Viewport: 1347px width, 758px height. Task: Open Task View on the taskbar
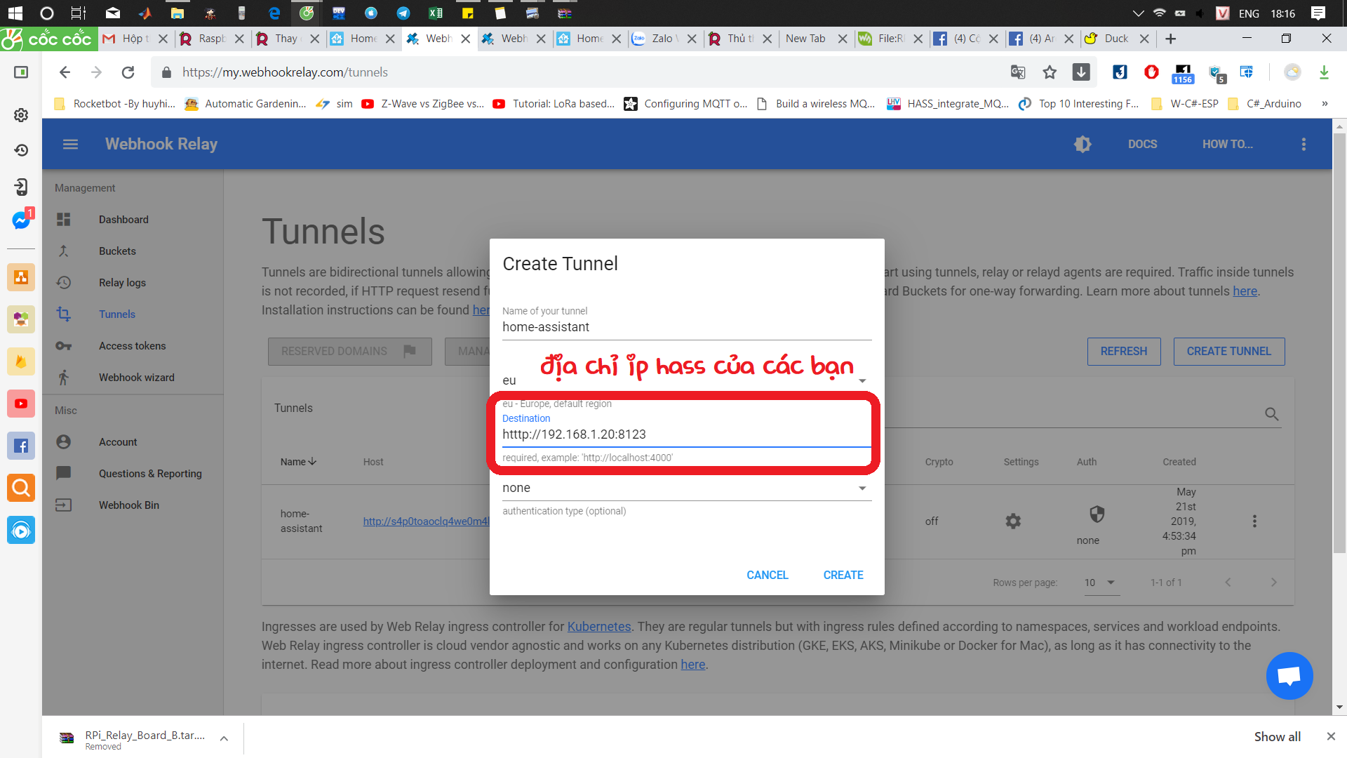coord(79,13)
